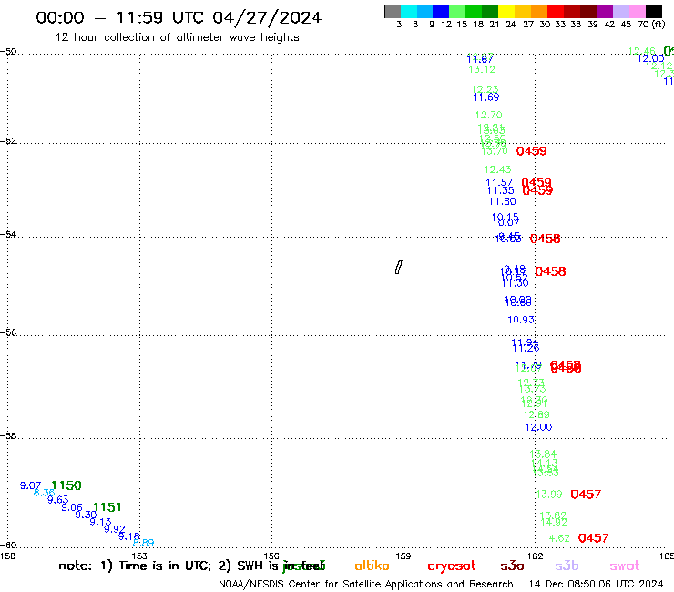Image resolution: width=674 pixels, height=592 pixels.
Task: Click the "s3a" satellite legend label
Action: (512, 566)
